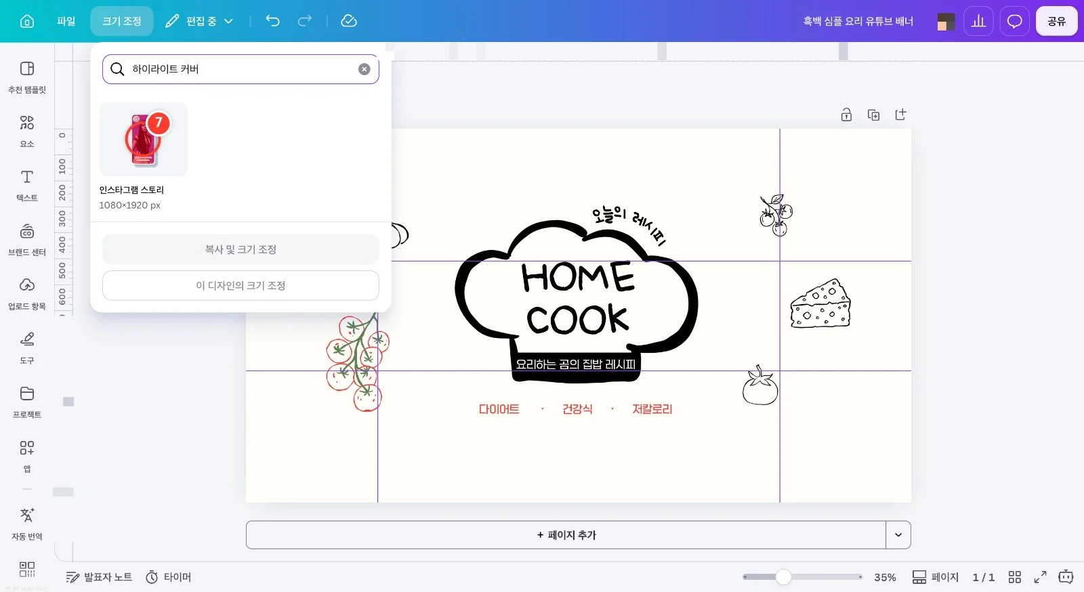The height and width of the screenshot is (592, 1084).
Task: Open the 편집 중 mode dropdown
Action: 199,21
